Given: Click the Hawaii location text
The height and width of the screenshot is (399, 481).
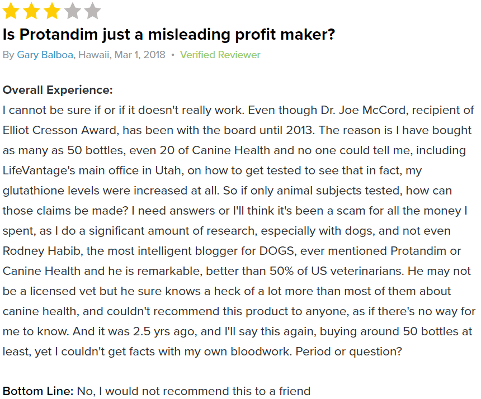Looking at the screenshot, I should coord(94,55).
